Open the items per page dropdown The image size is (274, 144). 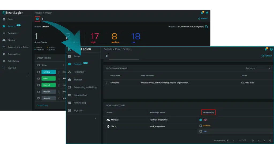pos(230,140)
